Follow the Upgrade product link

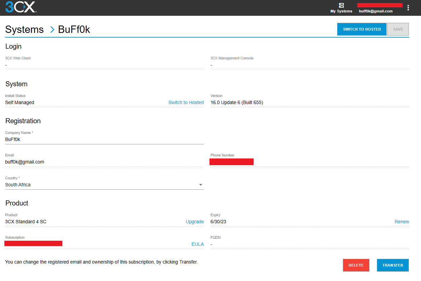[x=195, y=222]
